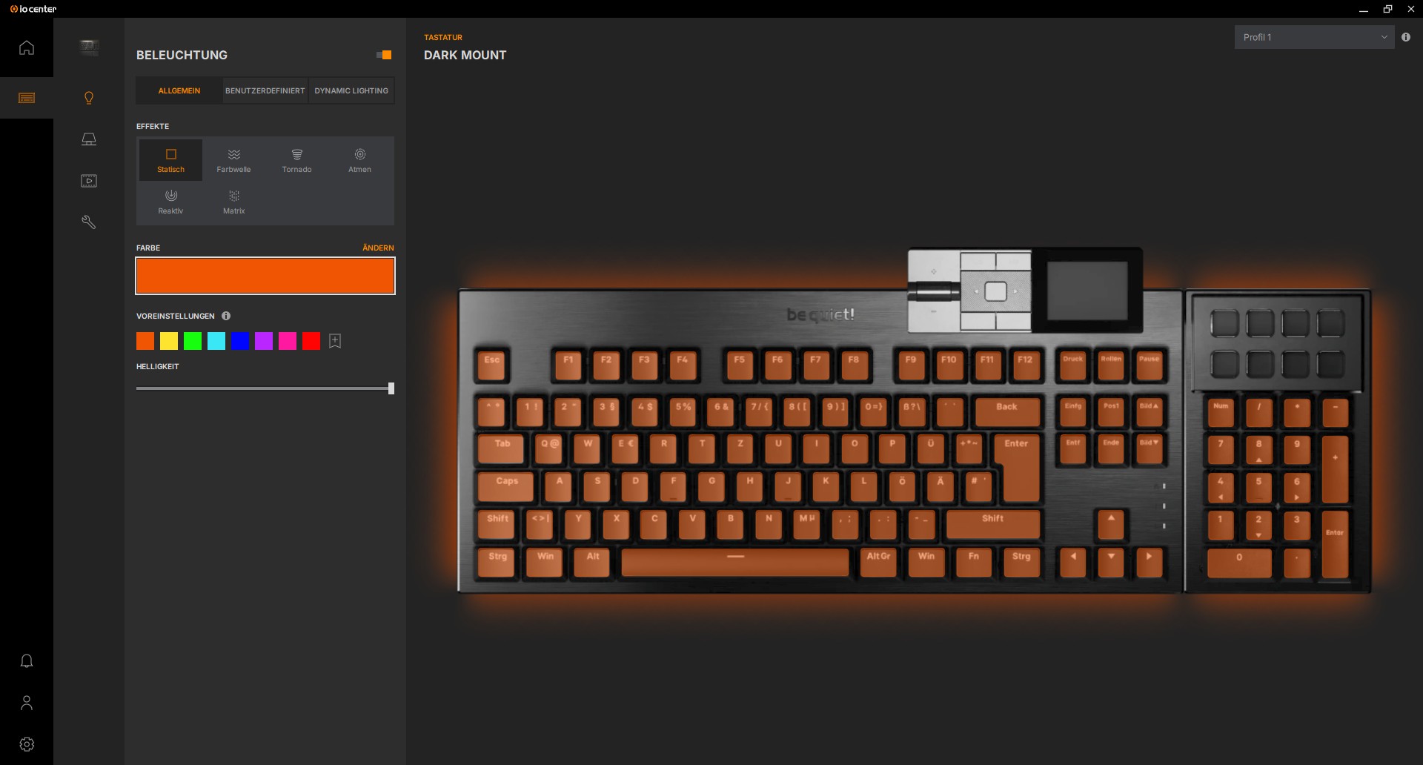Expand the Profil 1 dropdown
Screen dimensions: 1423x765
[x=1314, y=37]
